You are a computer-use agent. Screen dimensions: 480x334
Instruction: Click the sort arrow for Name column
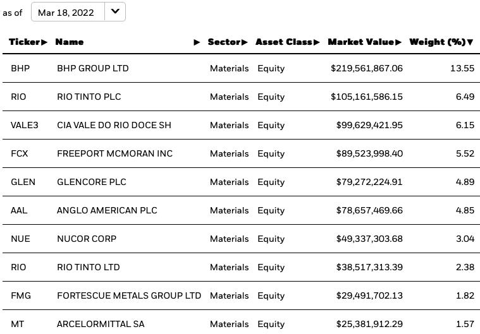pos(197,42)
